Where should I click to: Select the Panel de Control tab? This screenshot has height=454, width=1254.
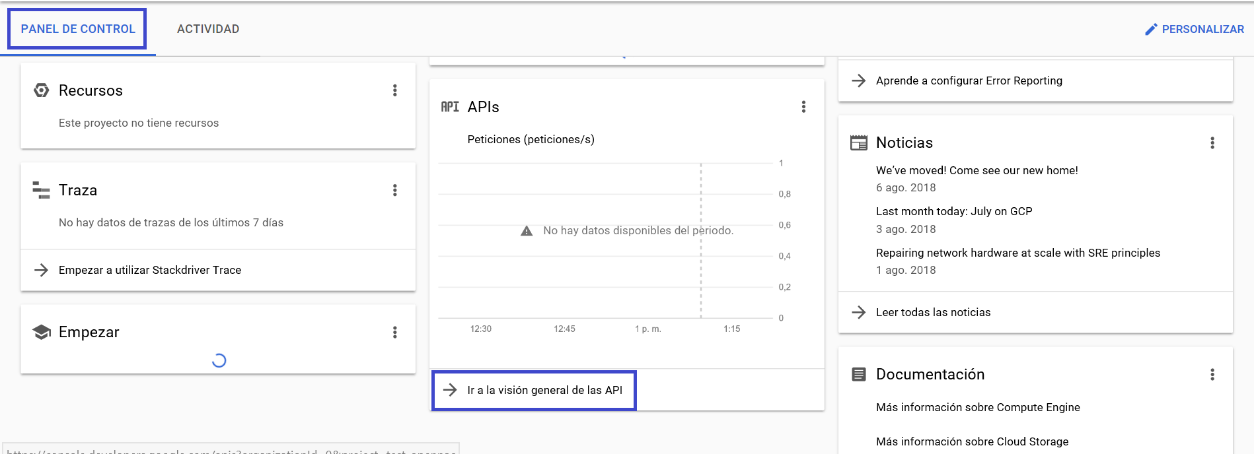(x=78, y=29)
